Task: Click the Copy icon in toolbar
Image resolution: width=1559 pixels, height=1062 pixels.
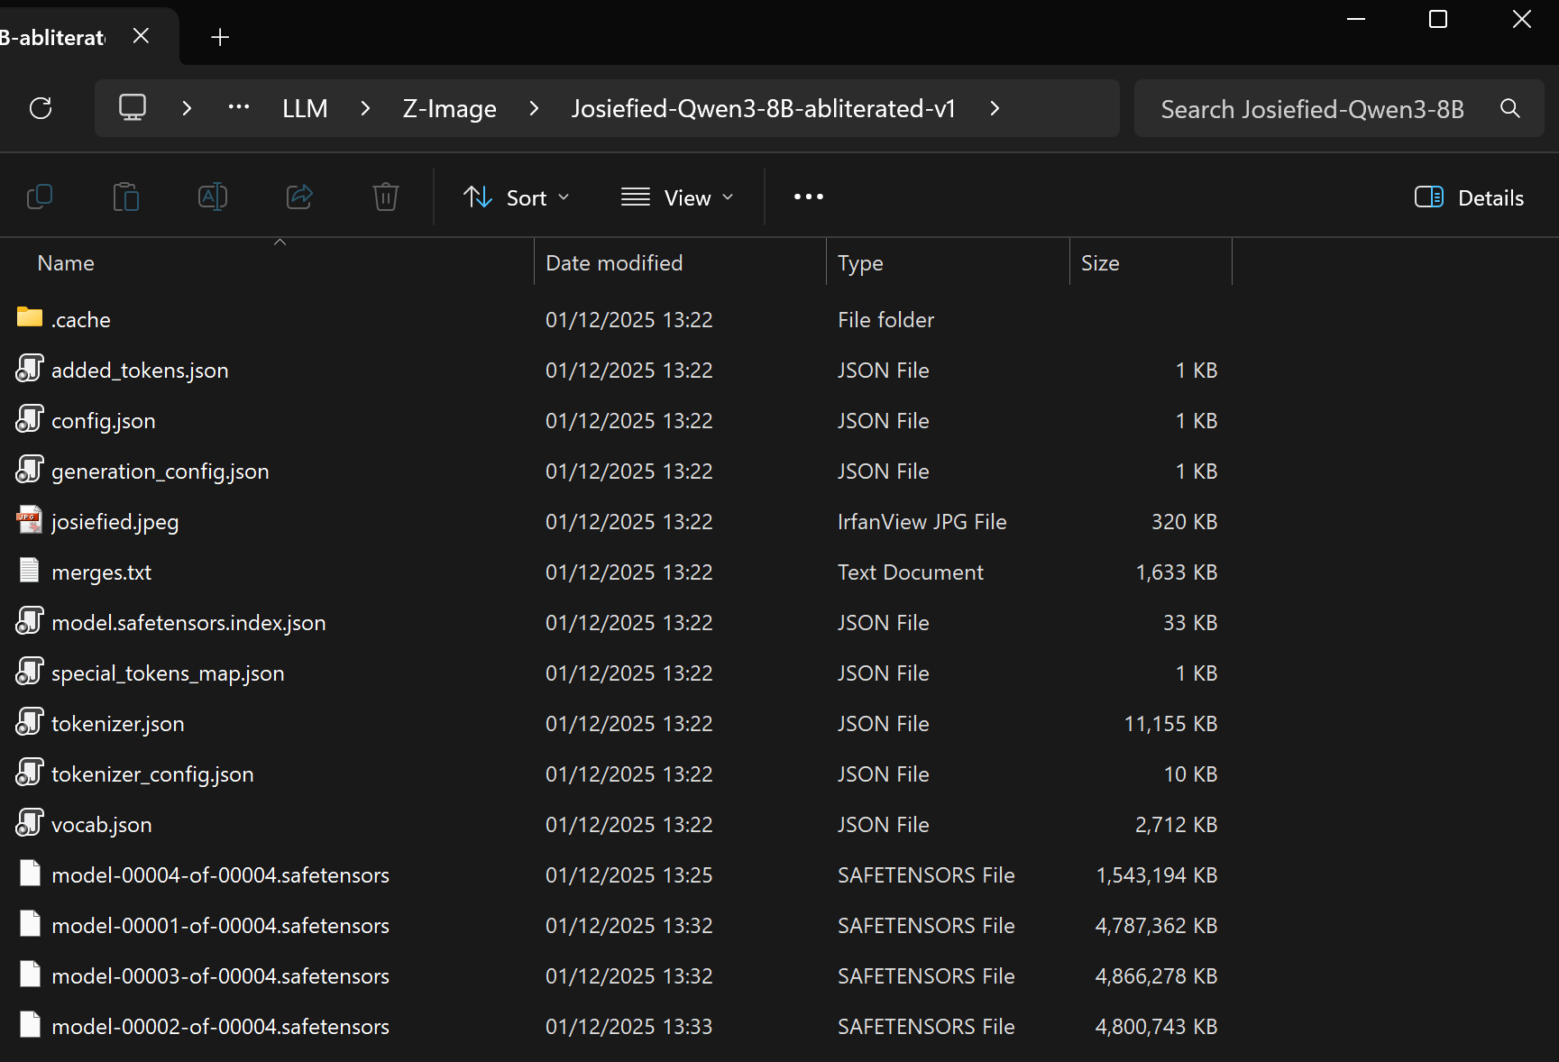Action: (x=40, y=197)
